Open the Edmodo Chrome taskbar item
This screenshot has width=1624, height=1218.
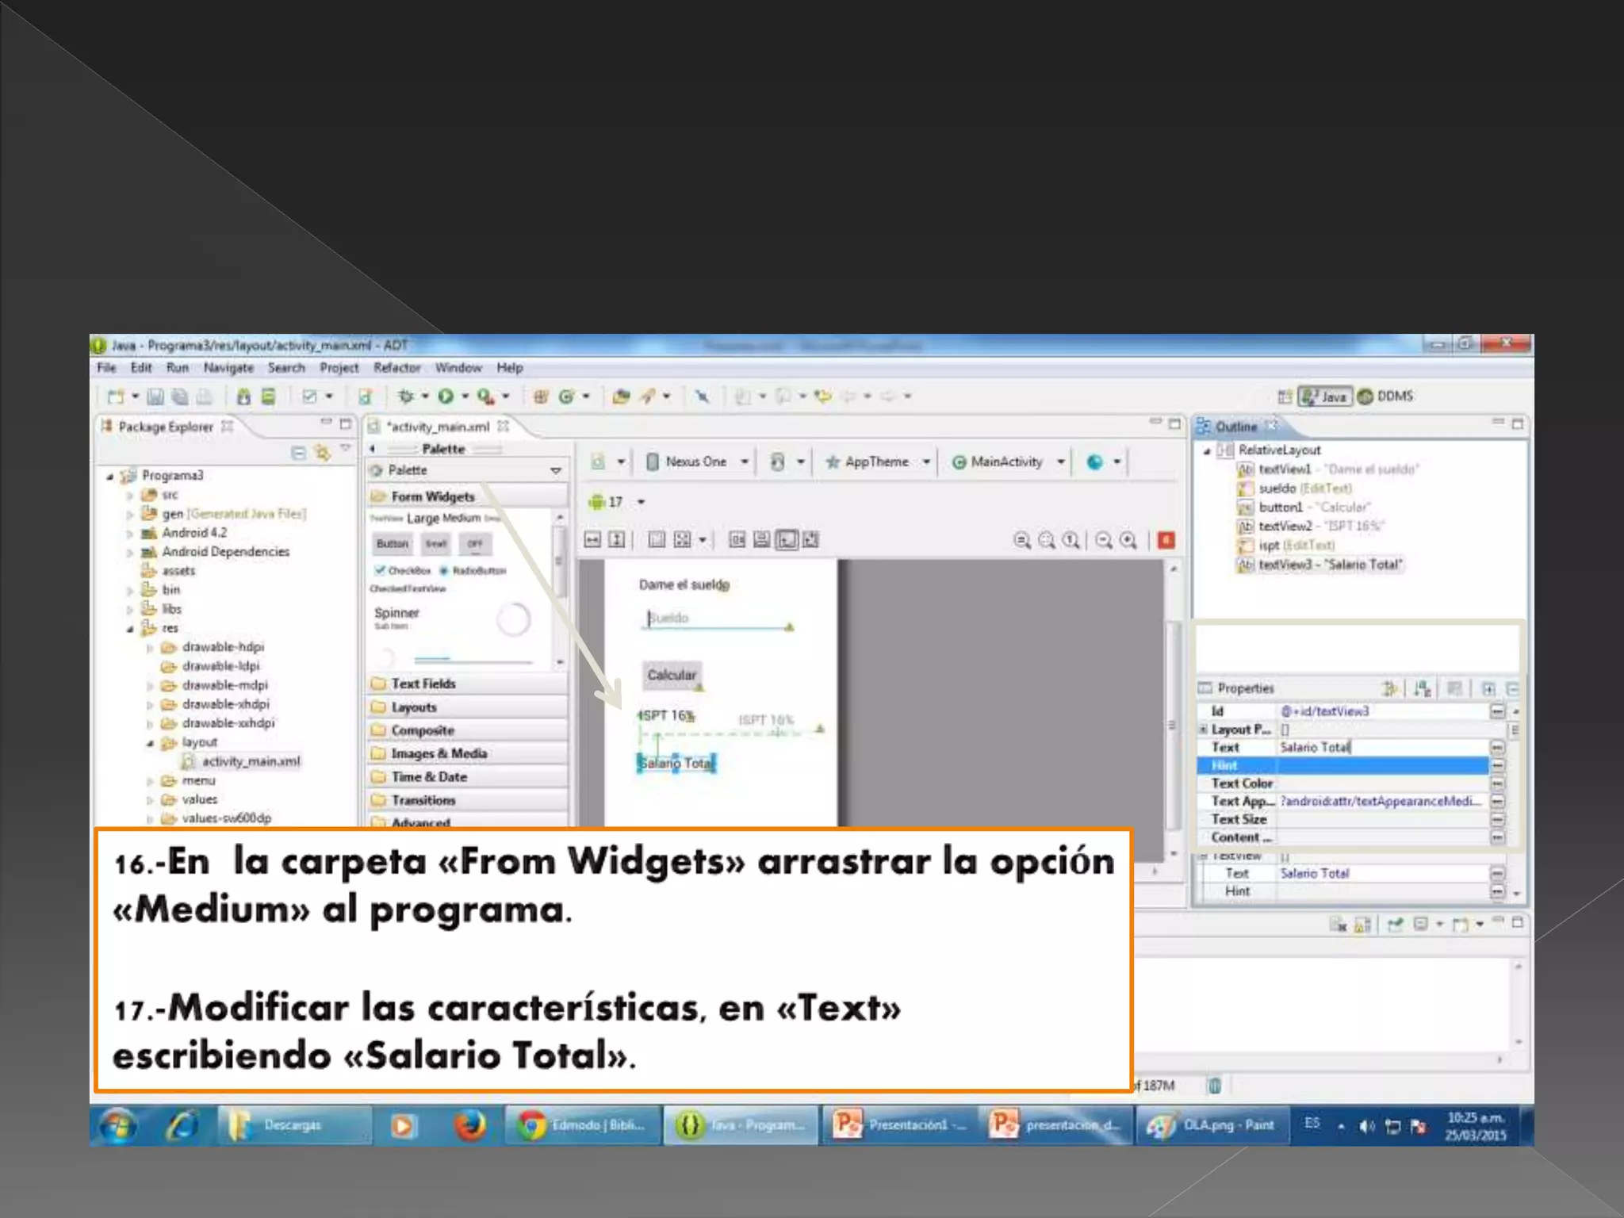(x=584, y=1126)
